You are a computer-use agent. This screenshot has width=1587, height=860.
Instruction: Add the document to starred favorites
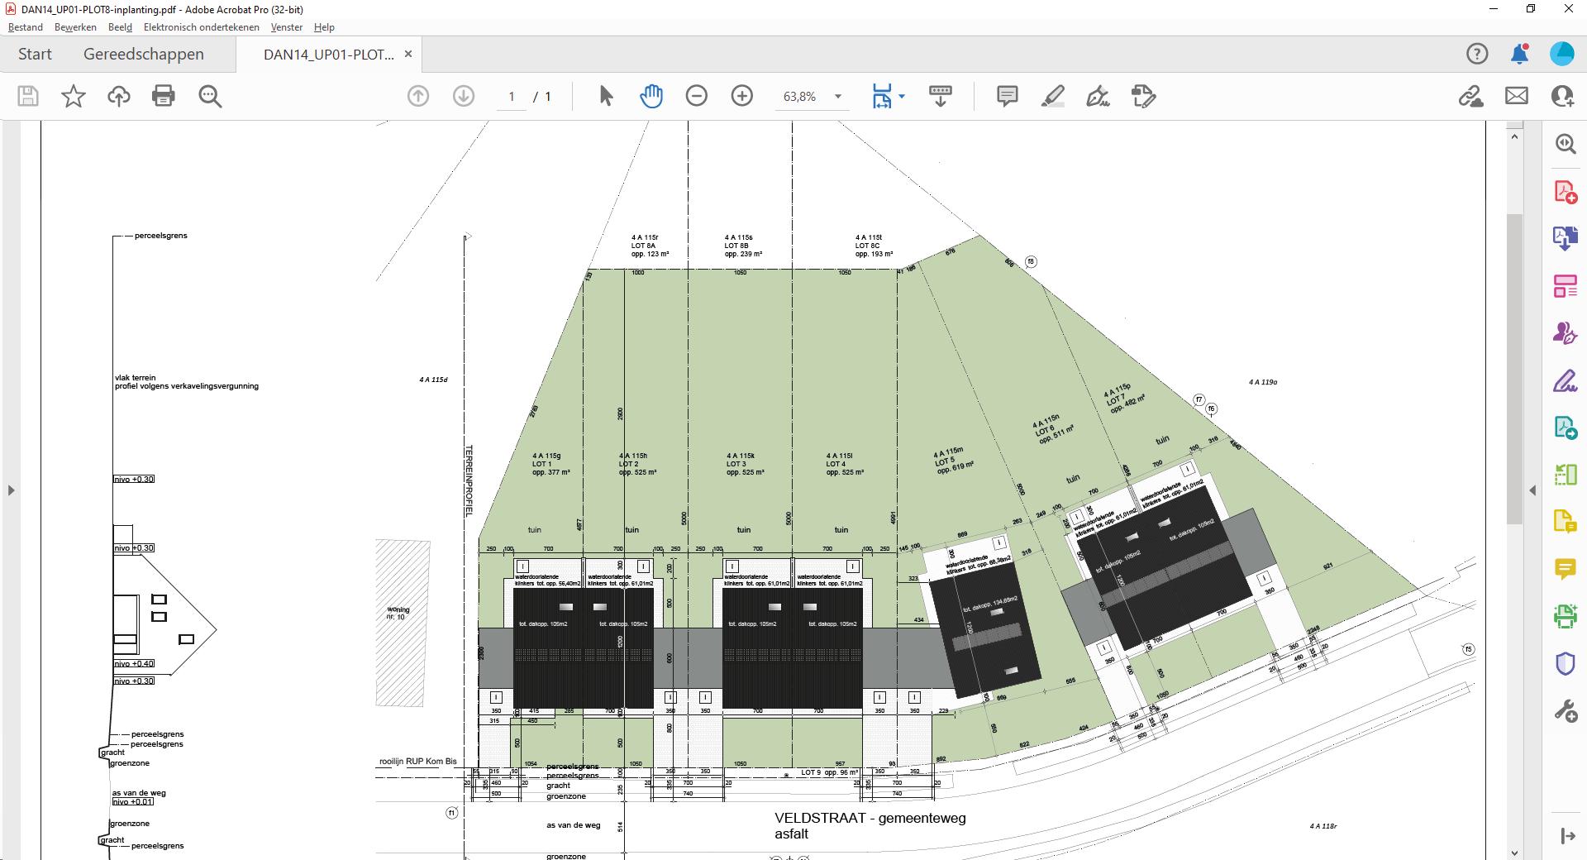pos(74,96)
